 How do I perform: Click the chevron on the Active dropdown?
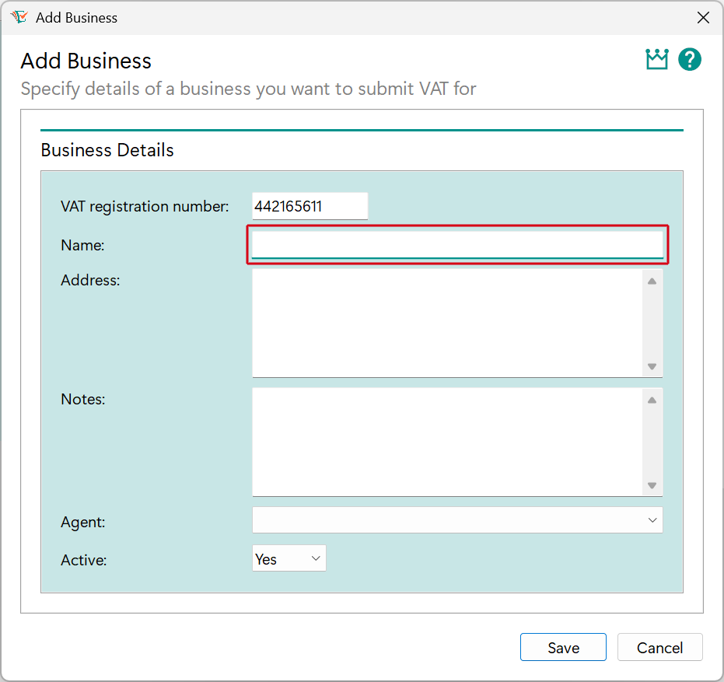pos(316,558)
